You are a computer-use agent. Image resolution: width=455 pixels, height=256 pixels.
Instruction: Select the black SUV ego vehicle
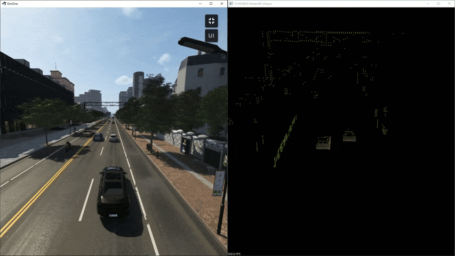[x=113, y=191]
